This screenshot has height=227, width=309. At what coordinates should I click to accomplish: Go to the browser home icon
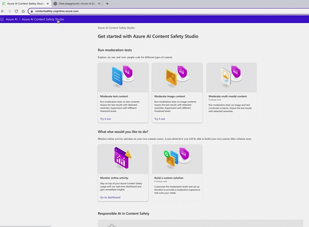(x=23, y=11)
